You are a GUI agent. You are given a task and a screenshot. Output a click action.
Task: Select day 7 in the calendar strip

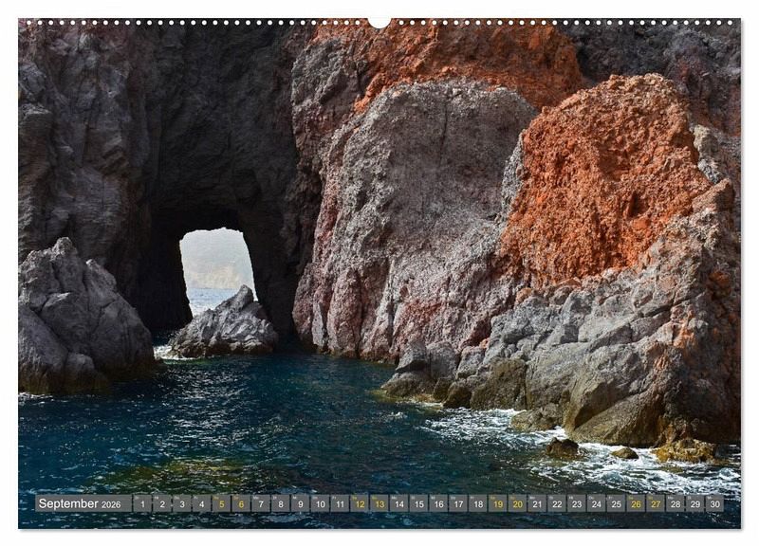(x=261, y=503)
